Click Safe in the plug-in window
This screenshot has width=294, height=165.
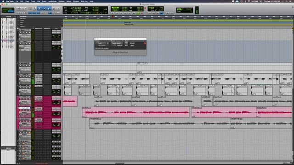point(126,45)
